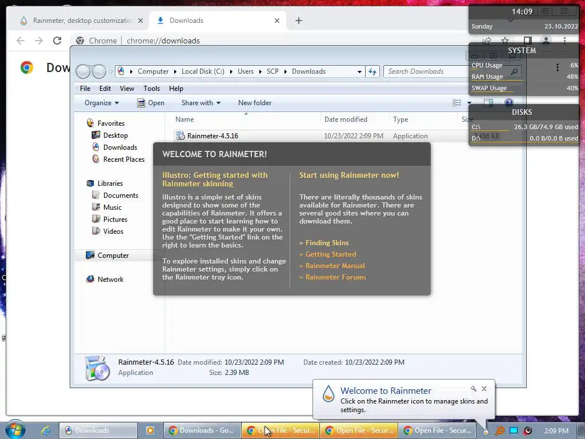Select Local Disk (C:) in breadcrumb

click(203, 71)
